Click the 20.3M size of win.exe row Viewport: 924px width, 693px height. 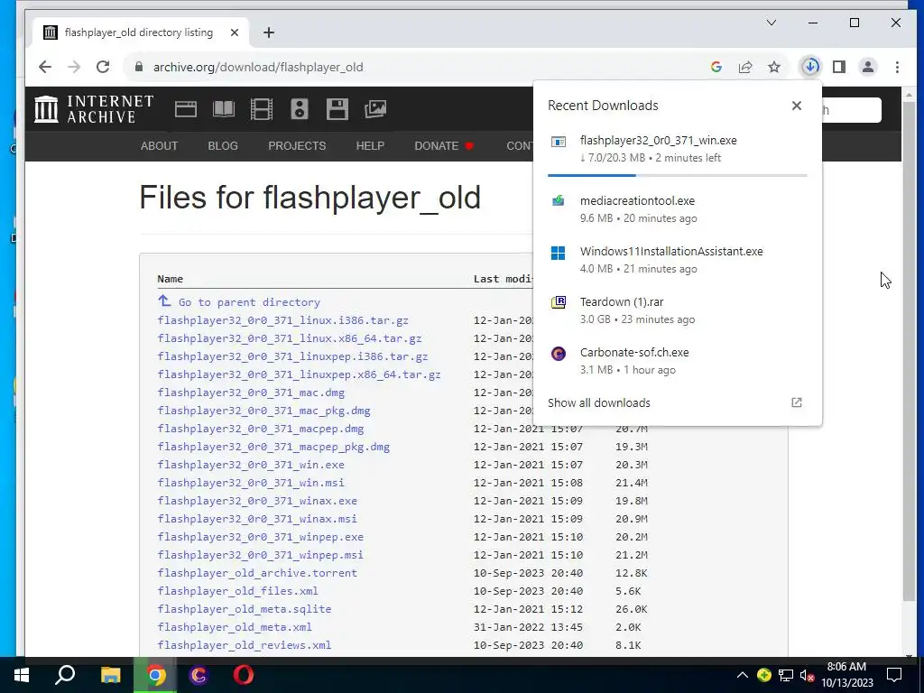pos(631,465)
